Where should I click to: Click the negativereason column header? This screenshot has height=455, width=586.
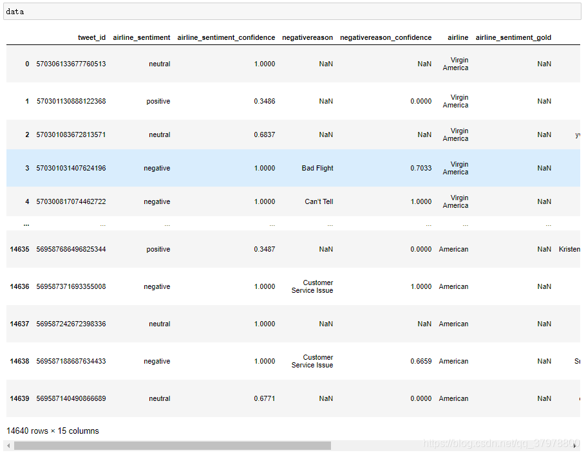[307, 37]
